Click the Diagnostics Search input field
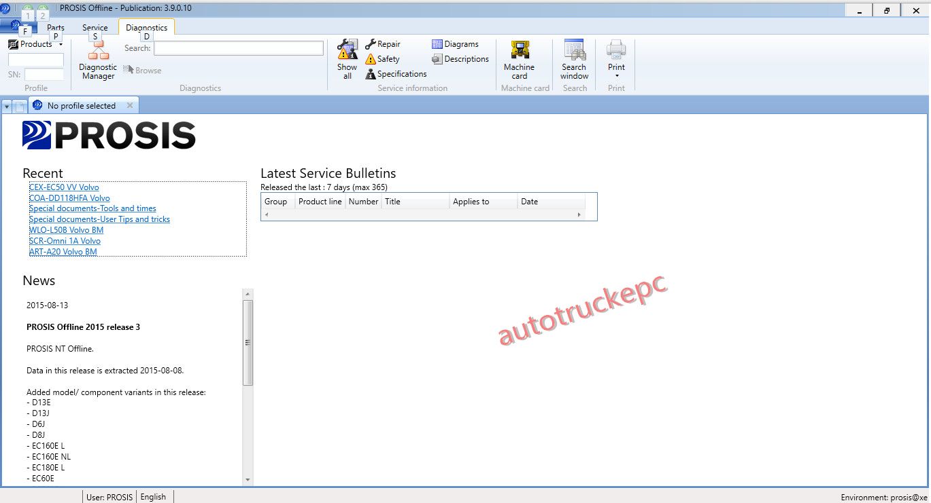The width and height of the screenshot is (931, 503). (239, 48)
